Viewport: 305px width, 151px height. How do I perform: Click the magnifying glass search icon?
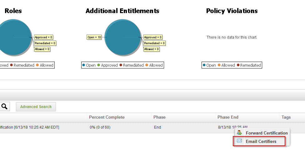click(4, 106)
